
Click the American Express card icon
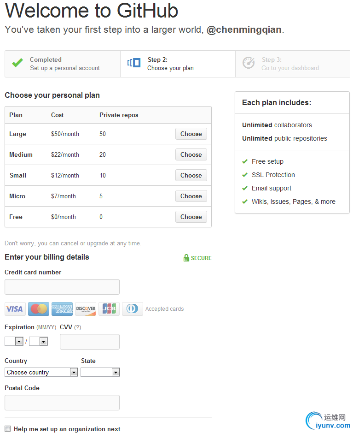pos(62,309)
